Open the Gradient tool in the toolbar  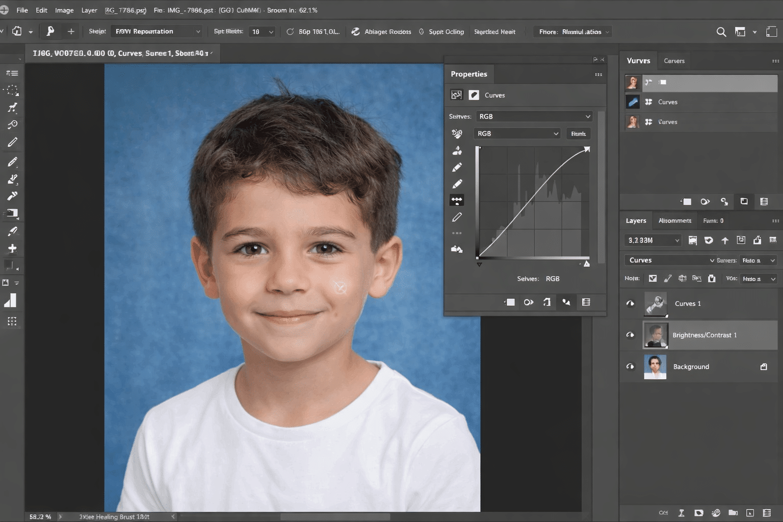coord(12,300)
